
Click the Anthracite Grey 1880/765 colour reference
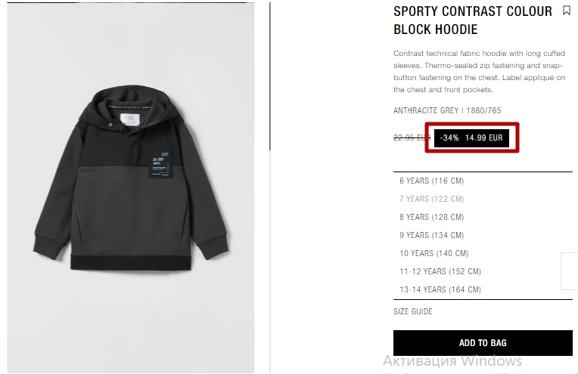(447, 110)
